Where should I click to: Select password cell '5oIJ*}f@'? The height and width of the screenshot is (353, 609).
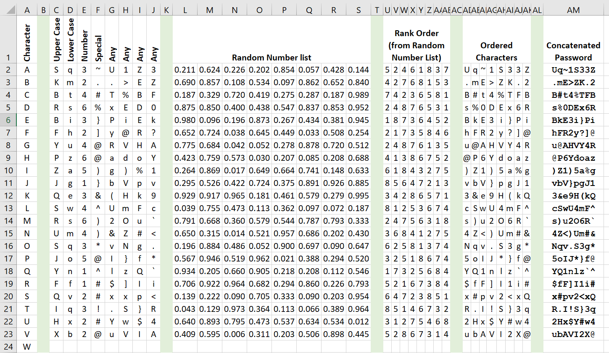pyautogui.click(x=573, y=259)
